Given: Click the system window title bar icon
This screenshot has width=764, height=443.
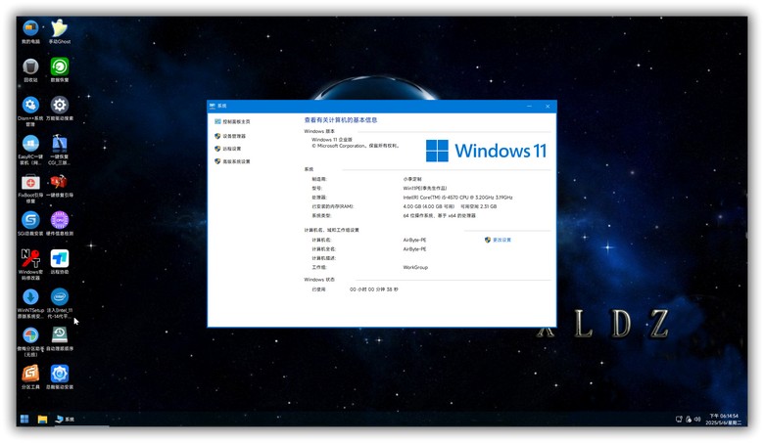Looking at the screenshot, I should (x=212, y=106).
